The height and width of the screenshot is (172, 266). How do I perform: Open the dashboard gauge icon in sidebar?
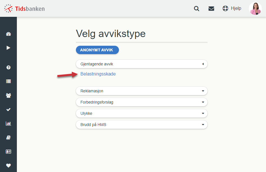pyautogui.click(x=8, y=34)
